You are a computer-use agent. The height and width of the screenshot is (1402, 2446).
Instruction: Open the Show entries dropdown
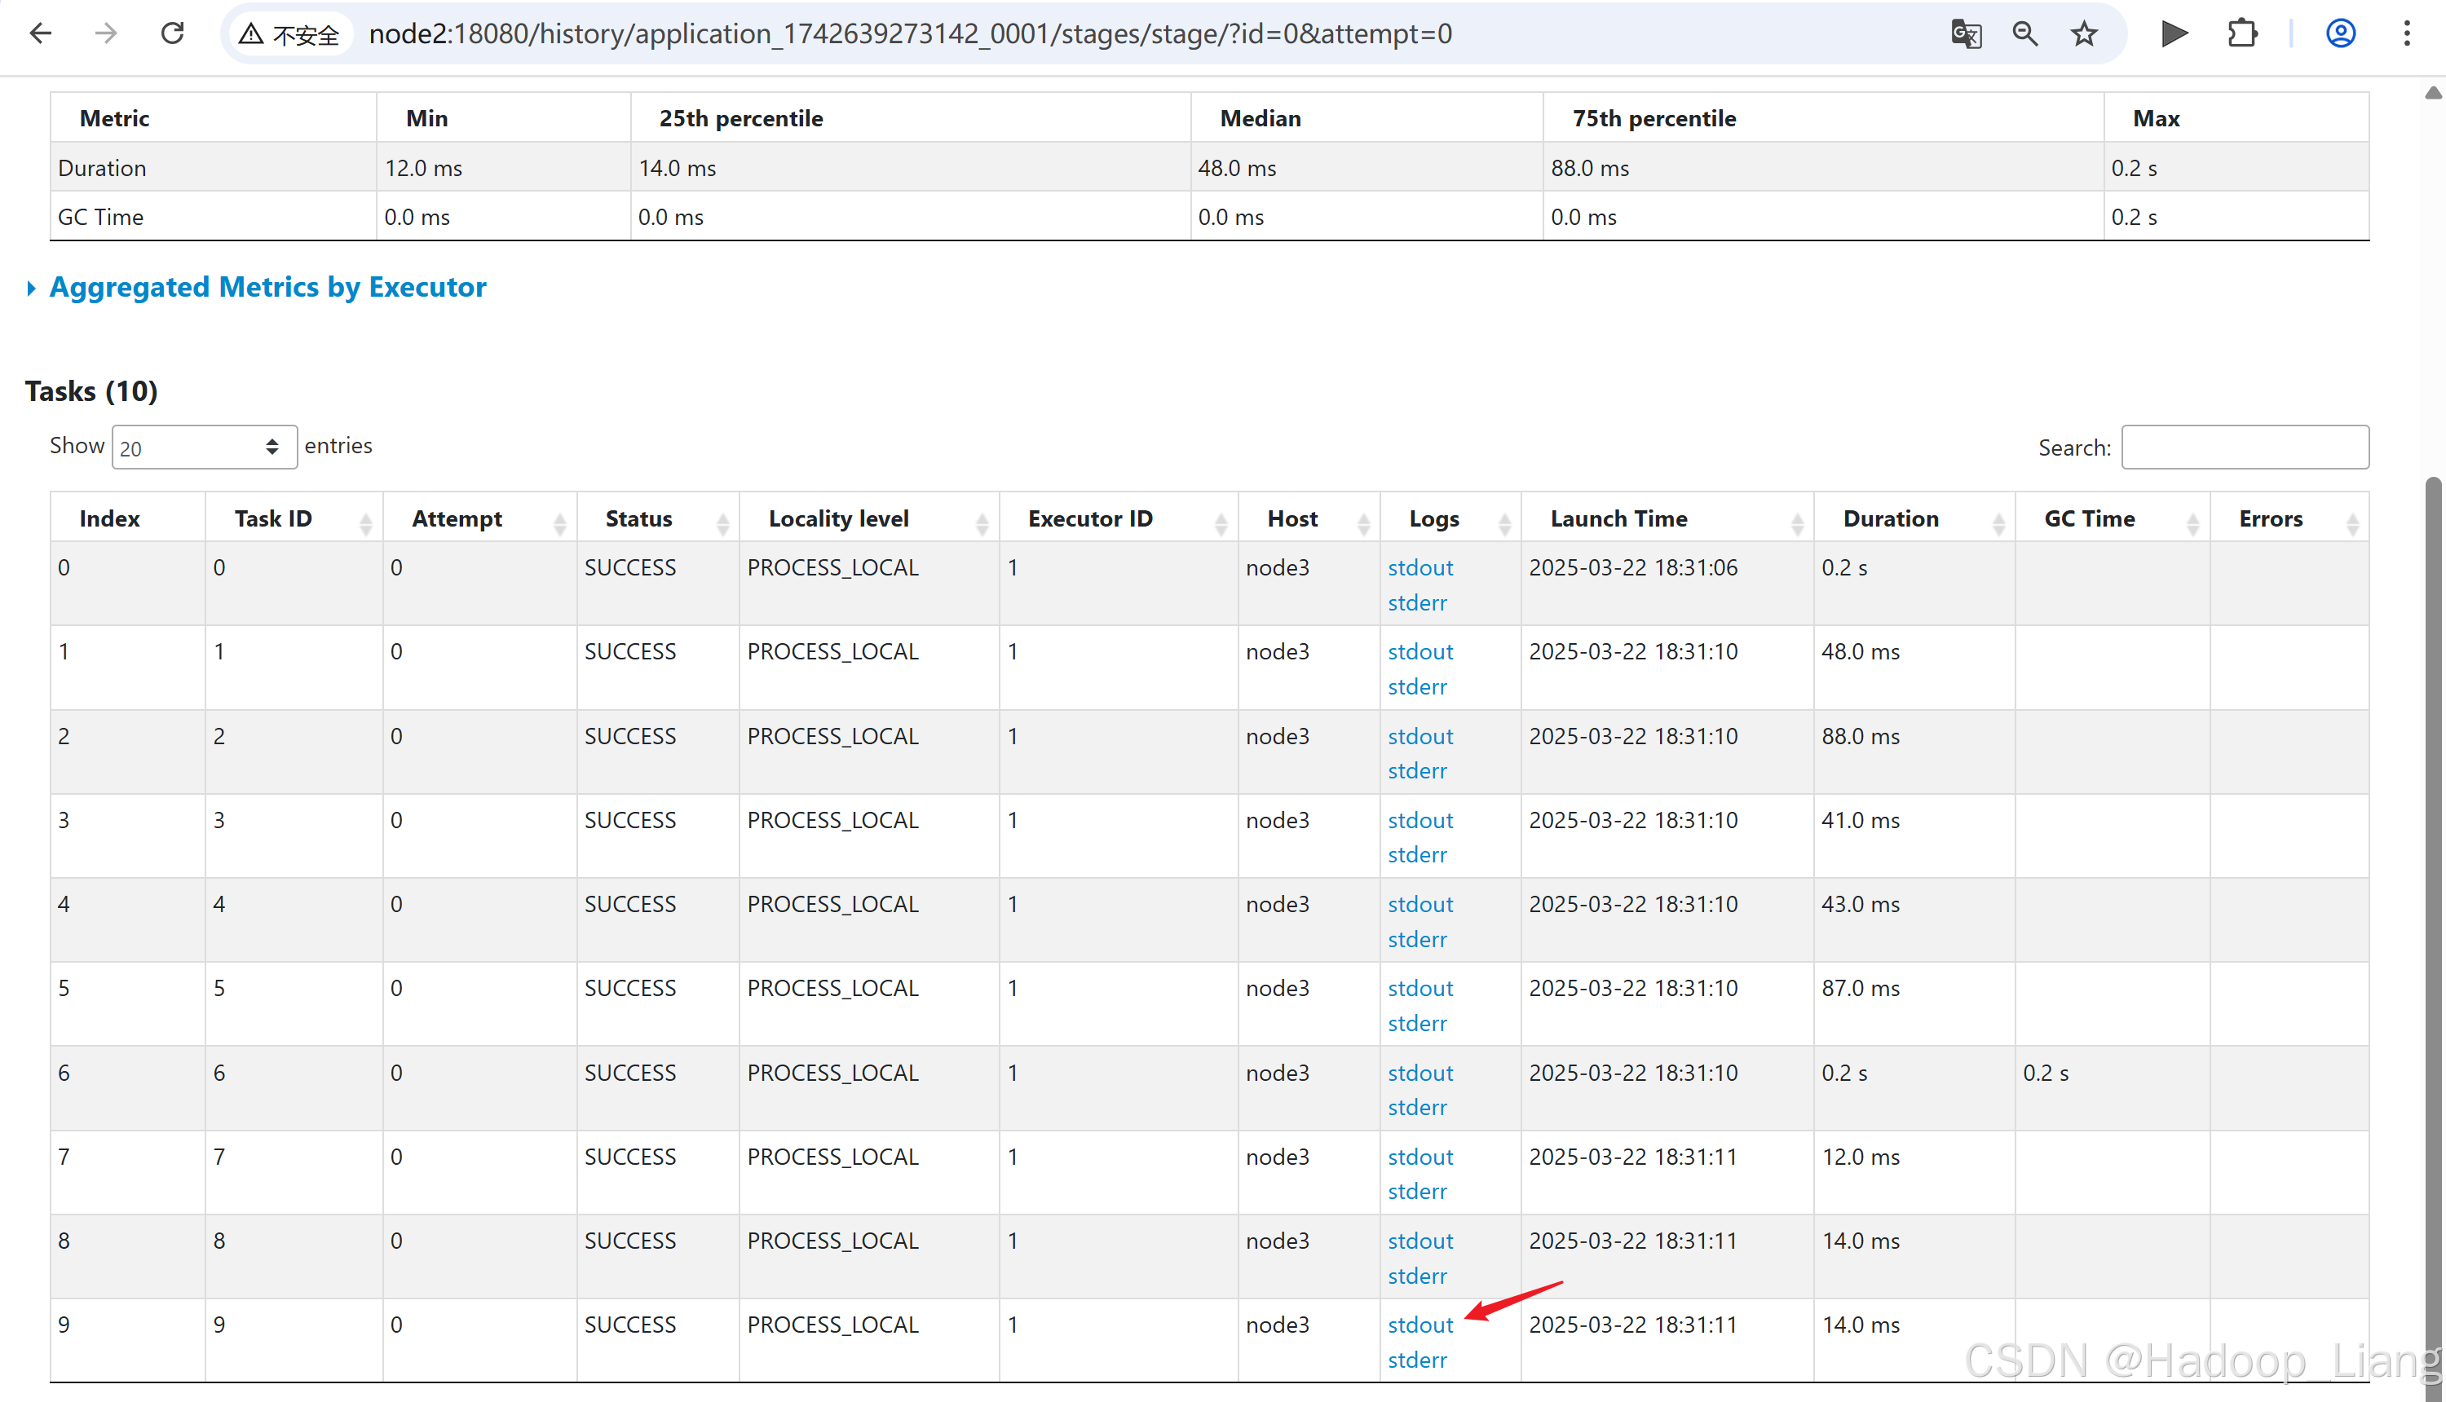pyautogui.click(x=203, y=447)
